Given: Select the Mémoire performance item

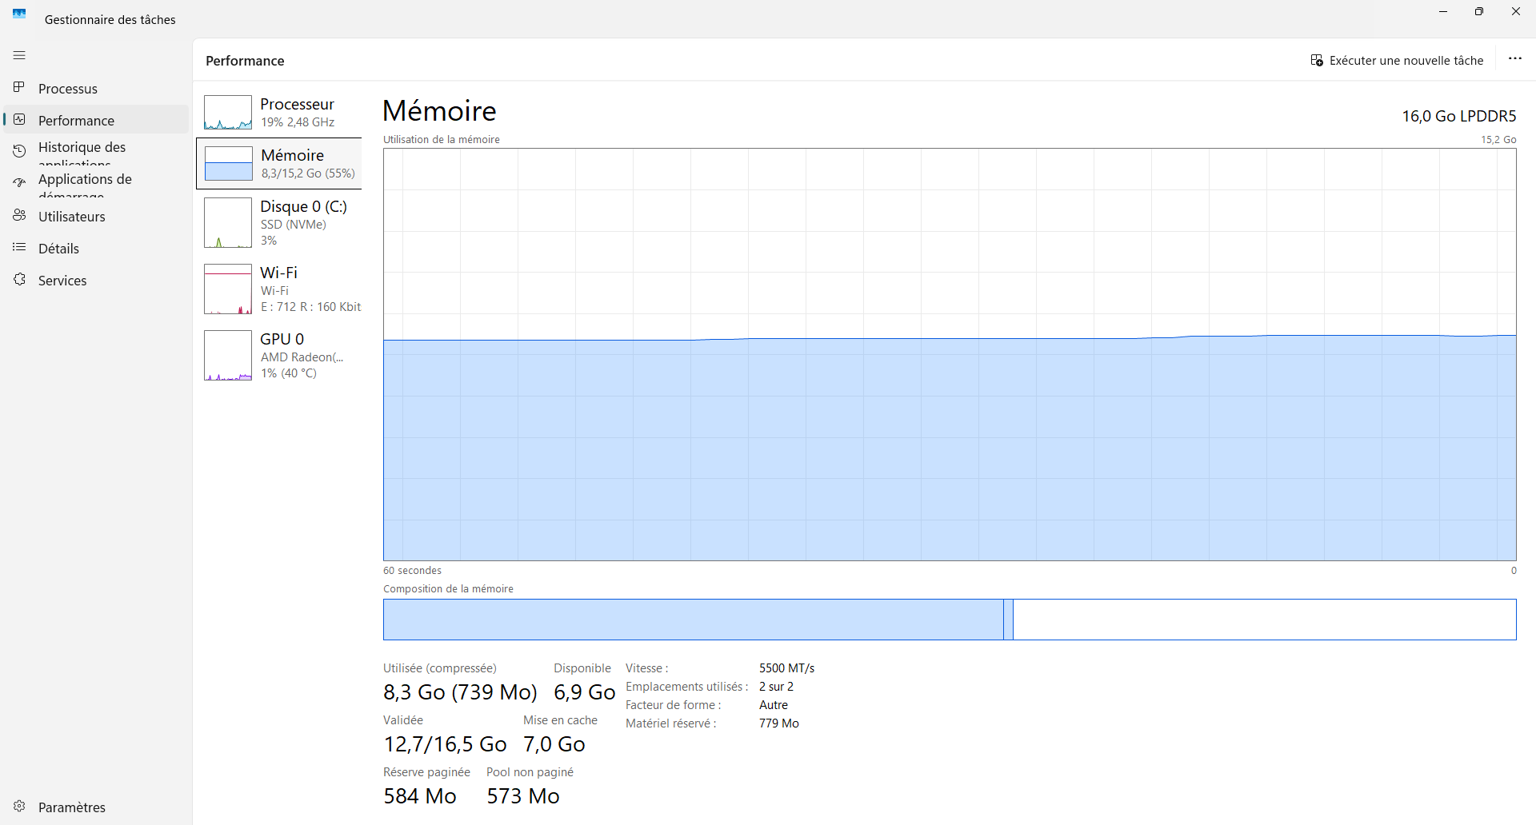Looking at the screenshot, I should (x=279, y=163).
